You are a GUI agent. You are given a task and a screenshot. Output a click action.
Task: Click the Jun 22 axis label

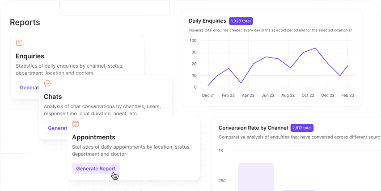coord(268,95)
